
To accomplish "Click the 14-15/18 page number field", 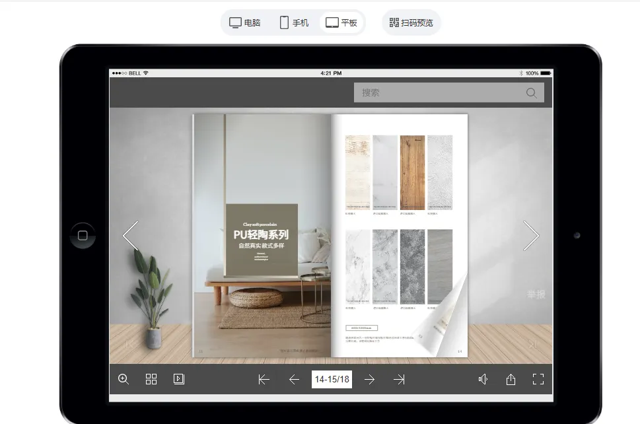I will 332,379.
